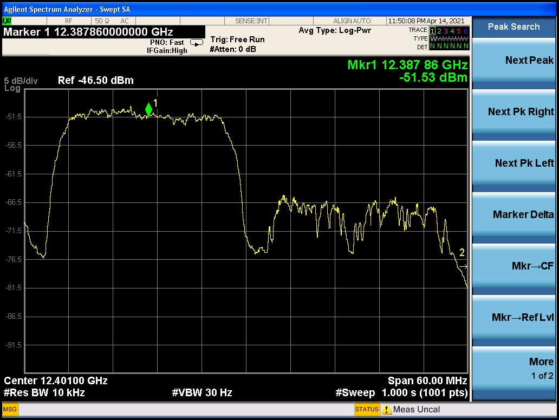Click the green marker 1 diamond on trace

click(148, 109)
